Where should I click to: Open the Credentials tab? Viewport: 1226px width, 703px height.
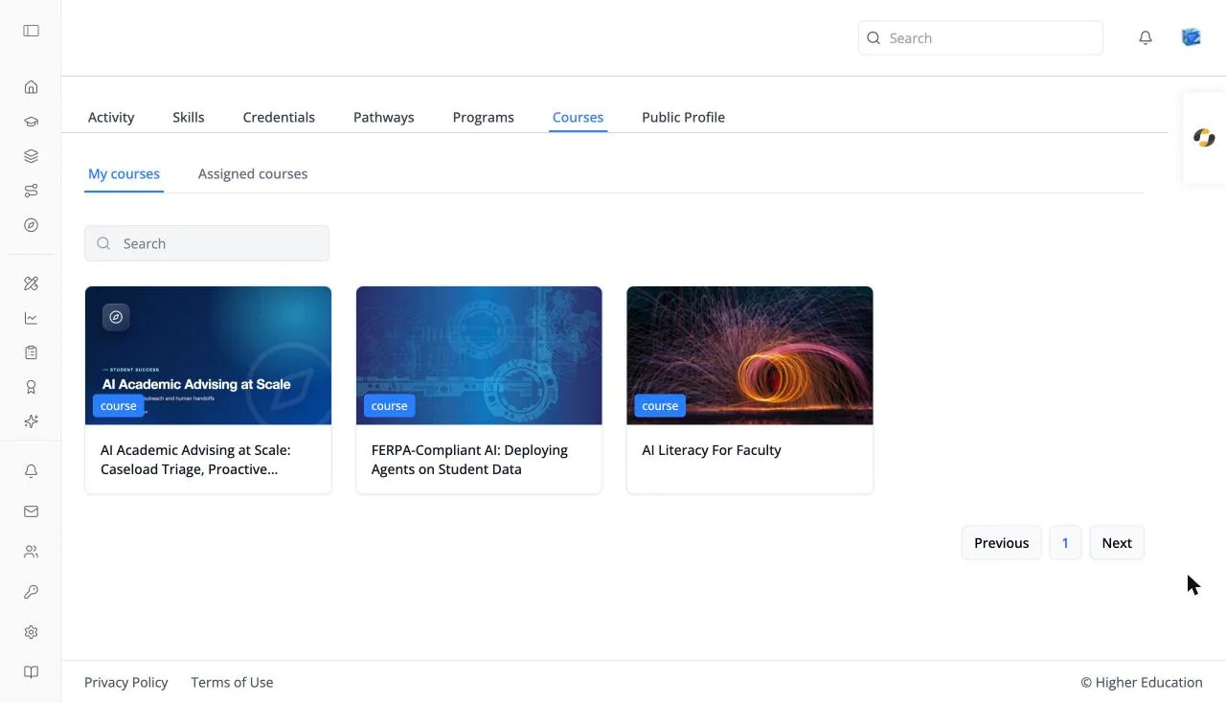point(279,117)
